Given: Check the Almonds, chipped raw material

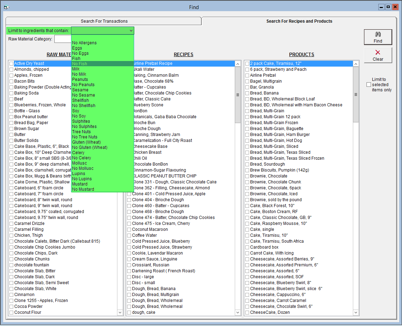Looking at the screenshot, I should [x=11, y=69].
